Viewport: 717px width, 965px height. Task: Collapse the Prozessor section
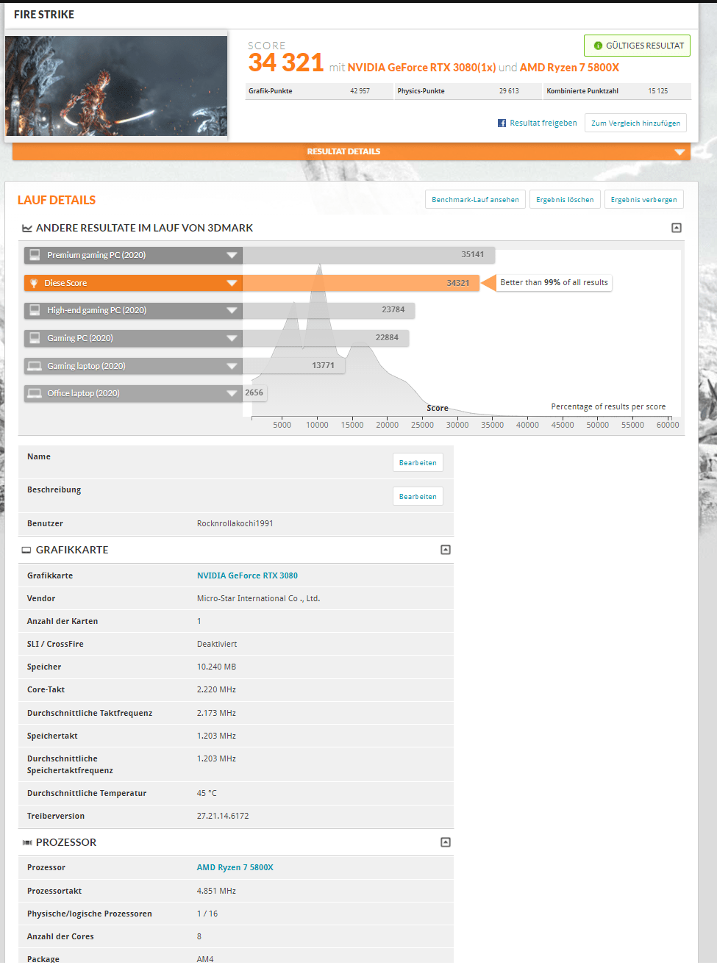pos(446,842)
